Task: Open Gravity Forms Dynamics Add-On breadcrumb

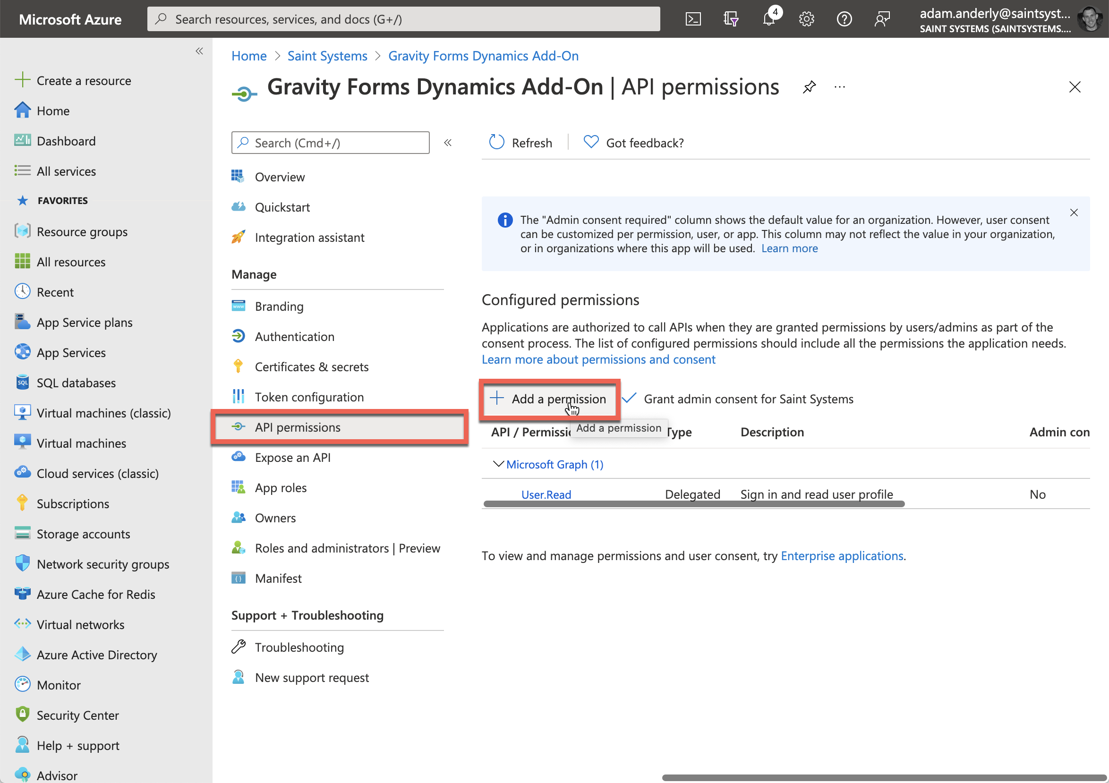Action: pos(484,56)
